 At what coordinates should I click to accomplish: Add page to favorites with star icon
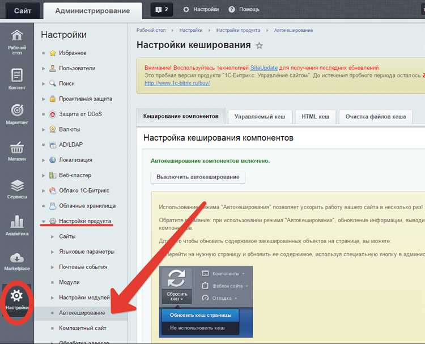pyautogui.click(x=260, y=45)
